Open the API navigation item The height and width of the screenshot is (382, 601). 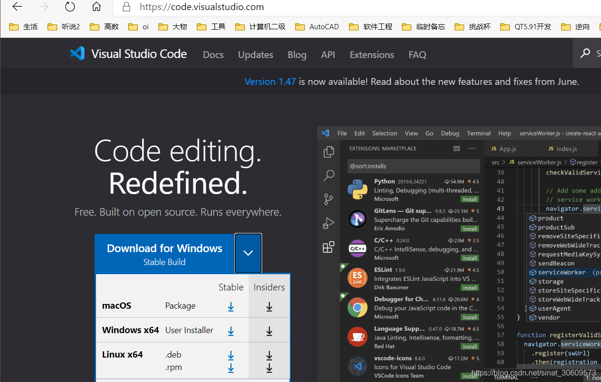(x=328, y=55)
